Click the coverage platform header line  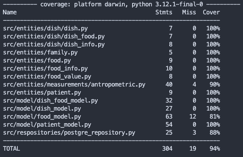(121, 4)
